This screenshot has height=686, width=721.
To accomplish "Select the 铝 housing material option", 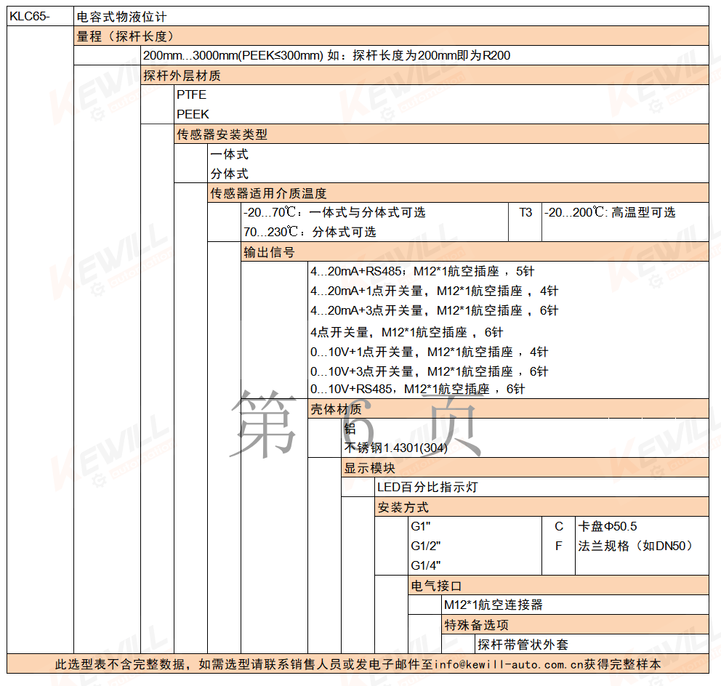I will pos(350,429).
